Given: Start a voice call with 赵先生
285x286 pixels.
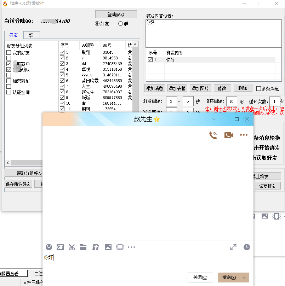Looking at the screenshot, I should [x=213, y=135].
